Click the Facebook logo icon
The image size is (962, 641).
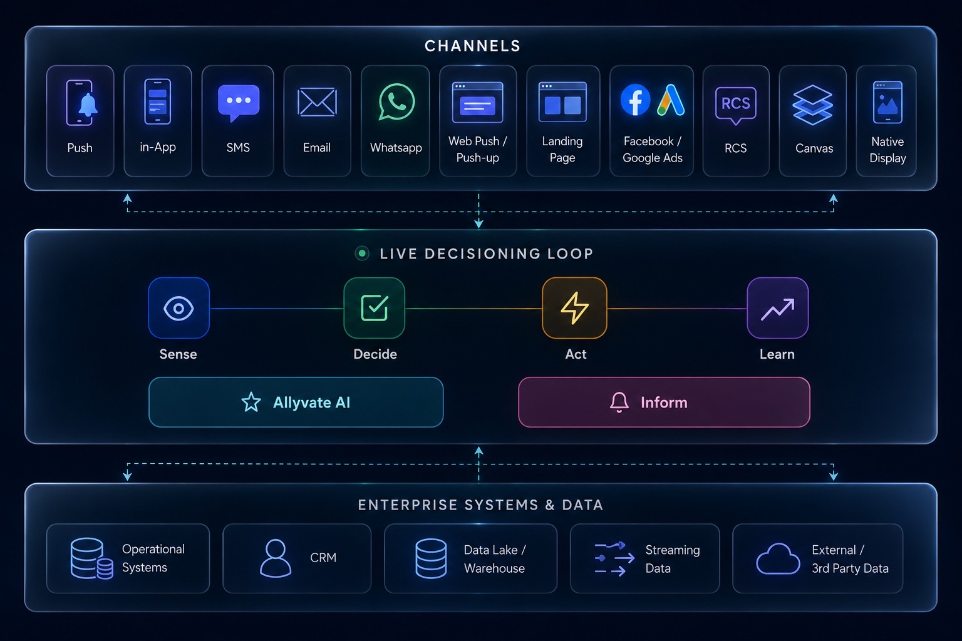pos(635,100)
